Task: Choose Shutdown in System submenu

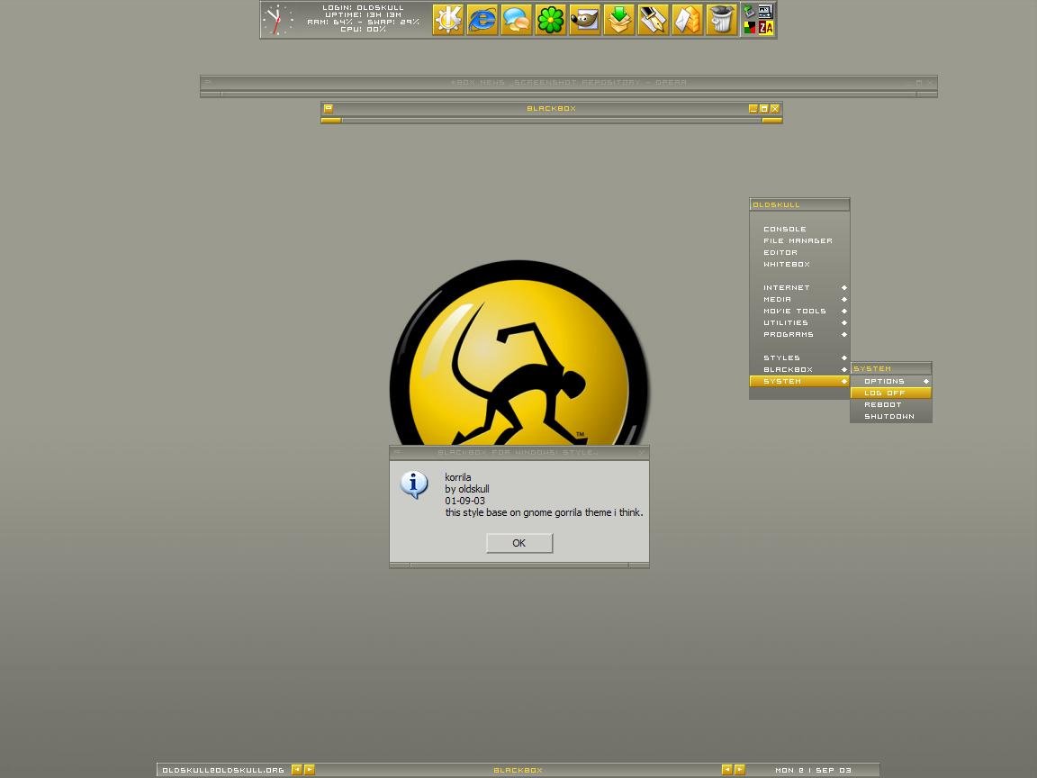Action: coord(891,416)
